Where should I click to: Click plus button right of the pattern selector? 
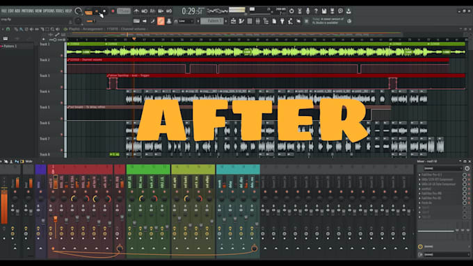point(226,21)
